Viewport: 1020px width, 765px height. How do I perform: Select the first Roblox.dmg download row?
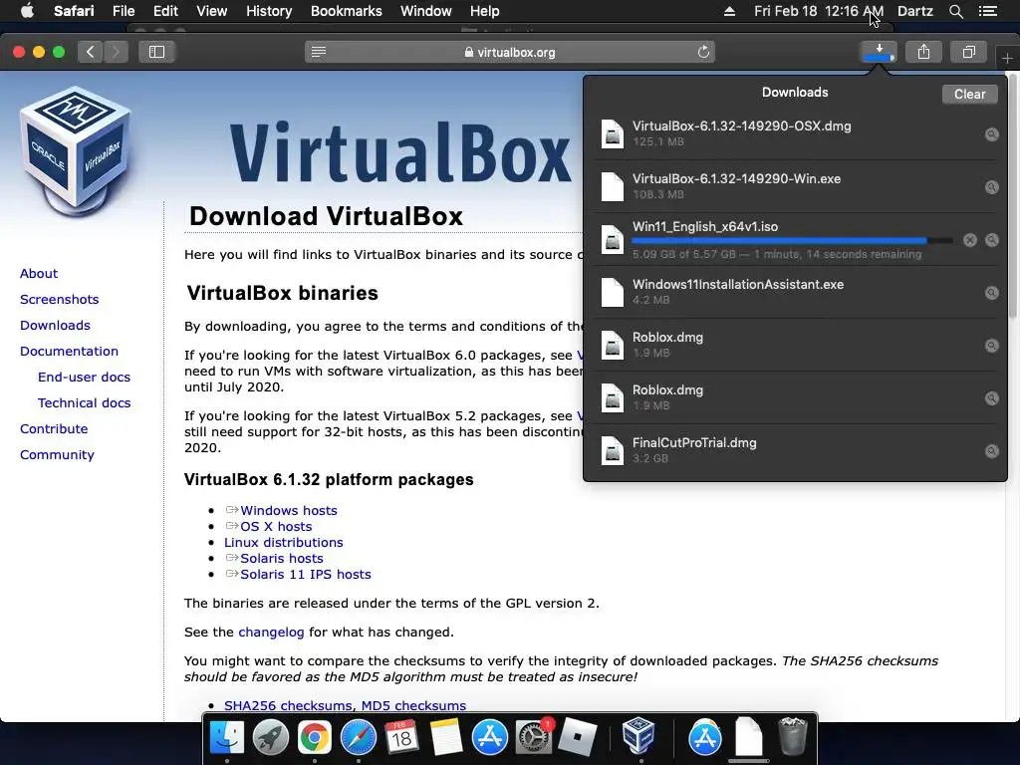(x=795, y=345)
